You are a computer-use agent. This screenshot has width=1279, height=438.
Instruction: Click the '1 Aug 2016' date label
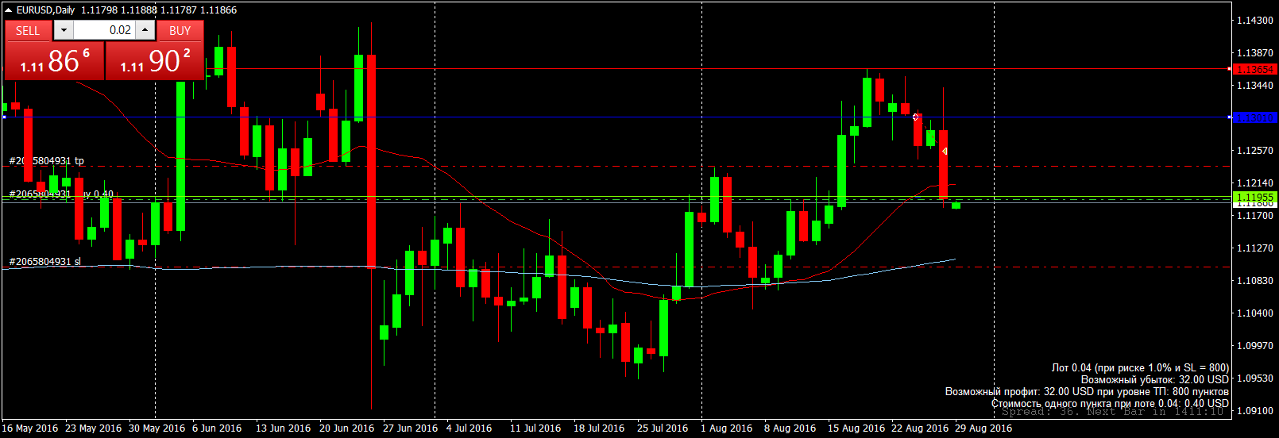click(726, 428)
